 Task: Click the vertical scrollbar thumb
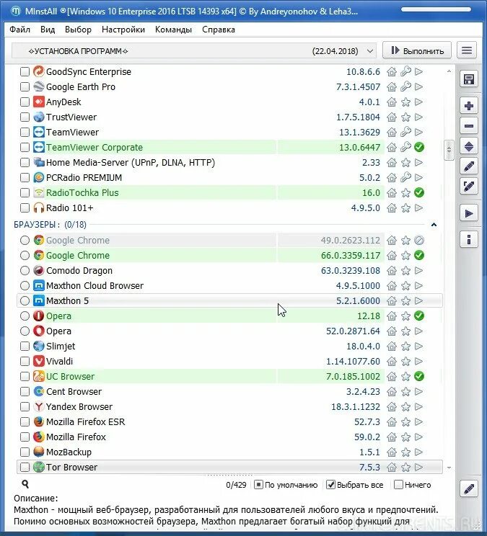(x=449, y=150)
